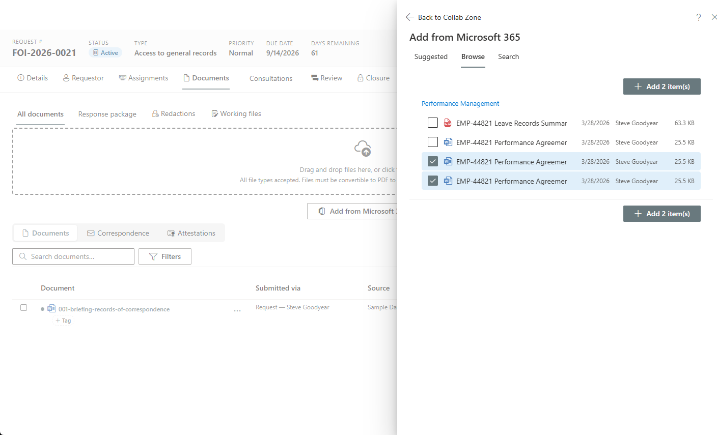Click the top Add 2 item(s) button
The width and height of the screenshot is (717, 435).
point(662,86)
